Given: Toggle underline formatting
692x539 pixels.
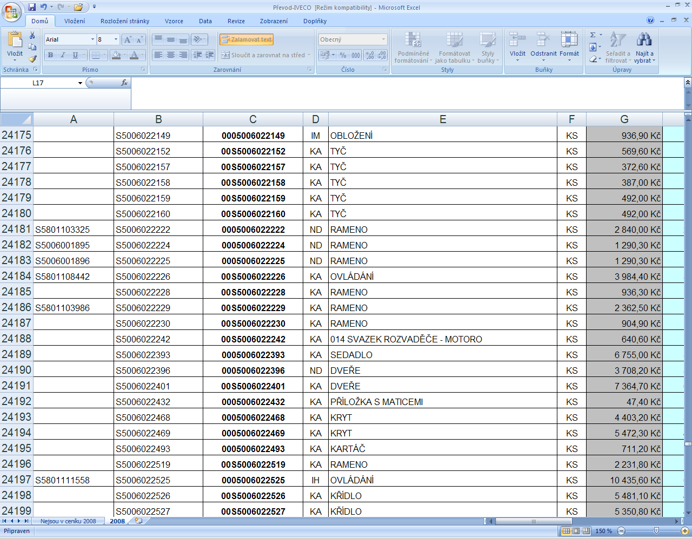Looking at the screenshot, I should click(75, 55).
